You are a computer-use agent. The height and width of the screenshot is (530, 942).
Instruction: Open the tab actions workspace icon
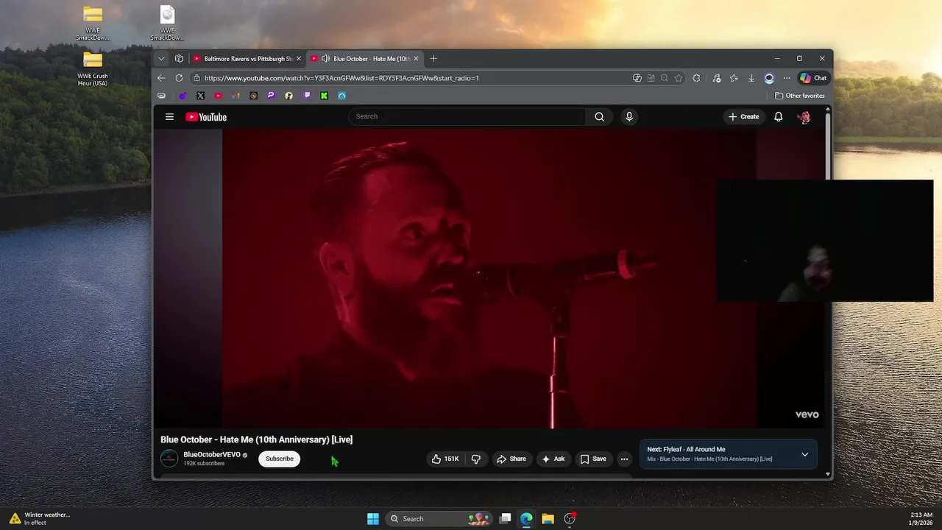pos(179,58)
